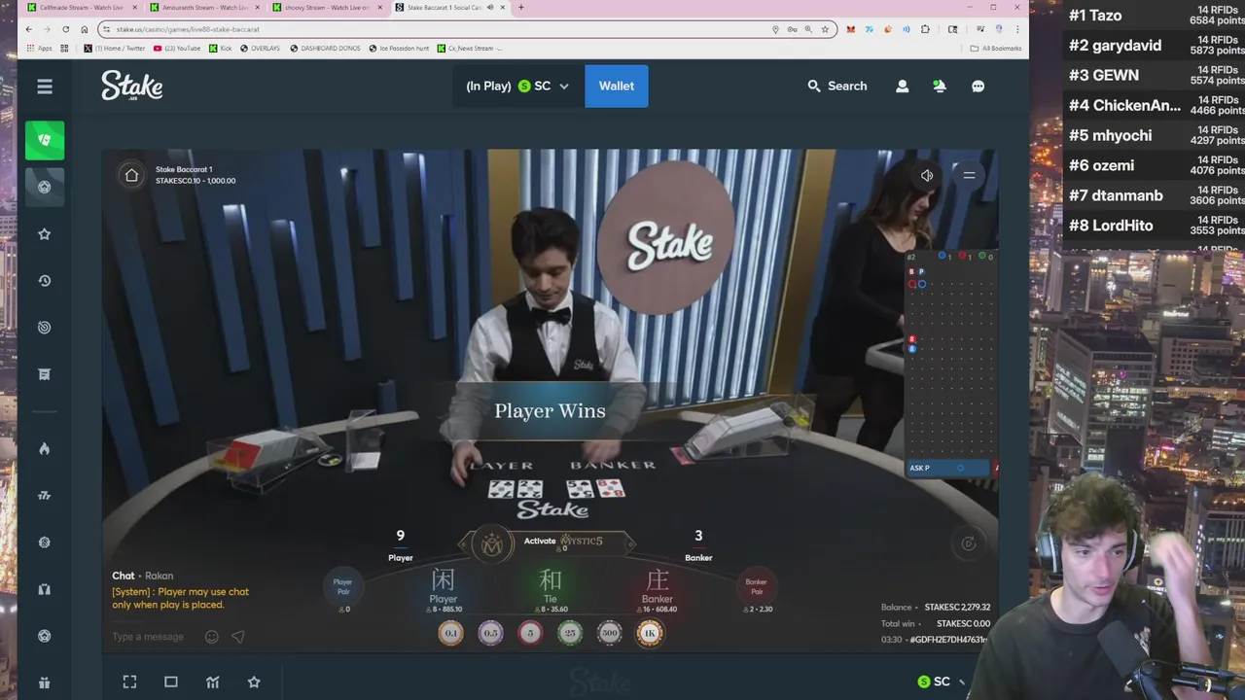Select the 500 chip
Image resolution: width=1245 pixels, height=700 pixels.
pyautogui.click(x=610, y=633)
